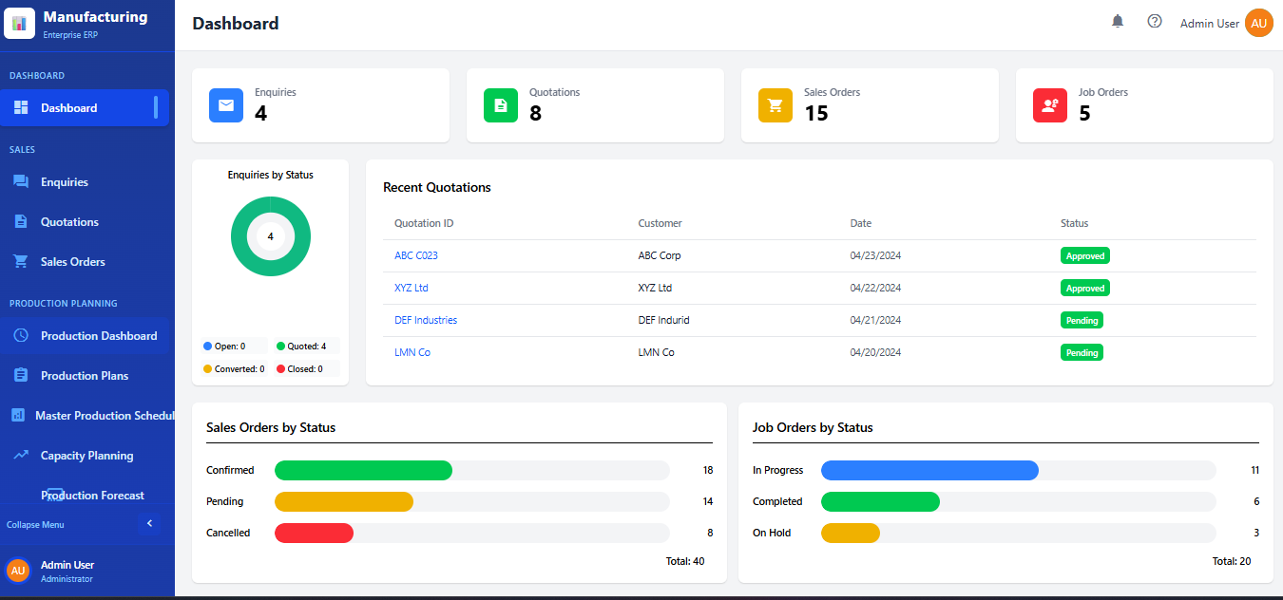
Task: Click Collapse Menu at sidebar bottom
Action: pos(35,524)
